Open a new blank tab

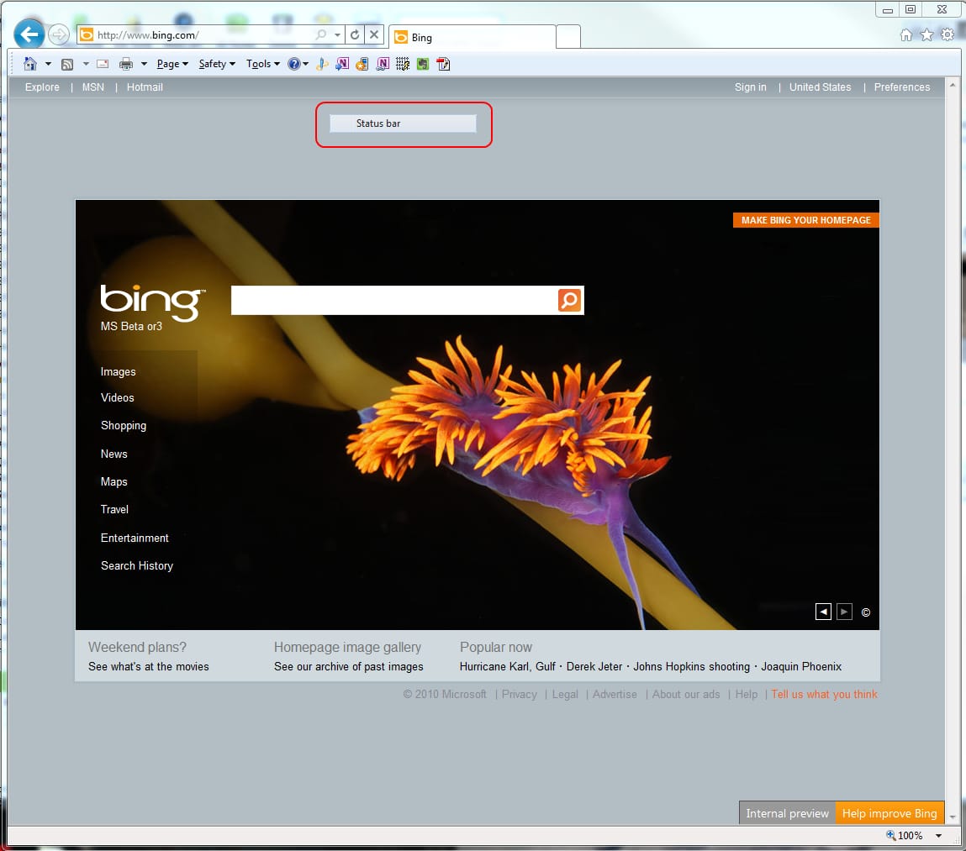click(568, 37)
